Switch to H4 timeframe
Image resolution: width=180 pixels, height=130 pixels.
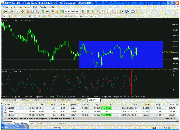tap(82, 16)
